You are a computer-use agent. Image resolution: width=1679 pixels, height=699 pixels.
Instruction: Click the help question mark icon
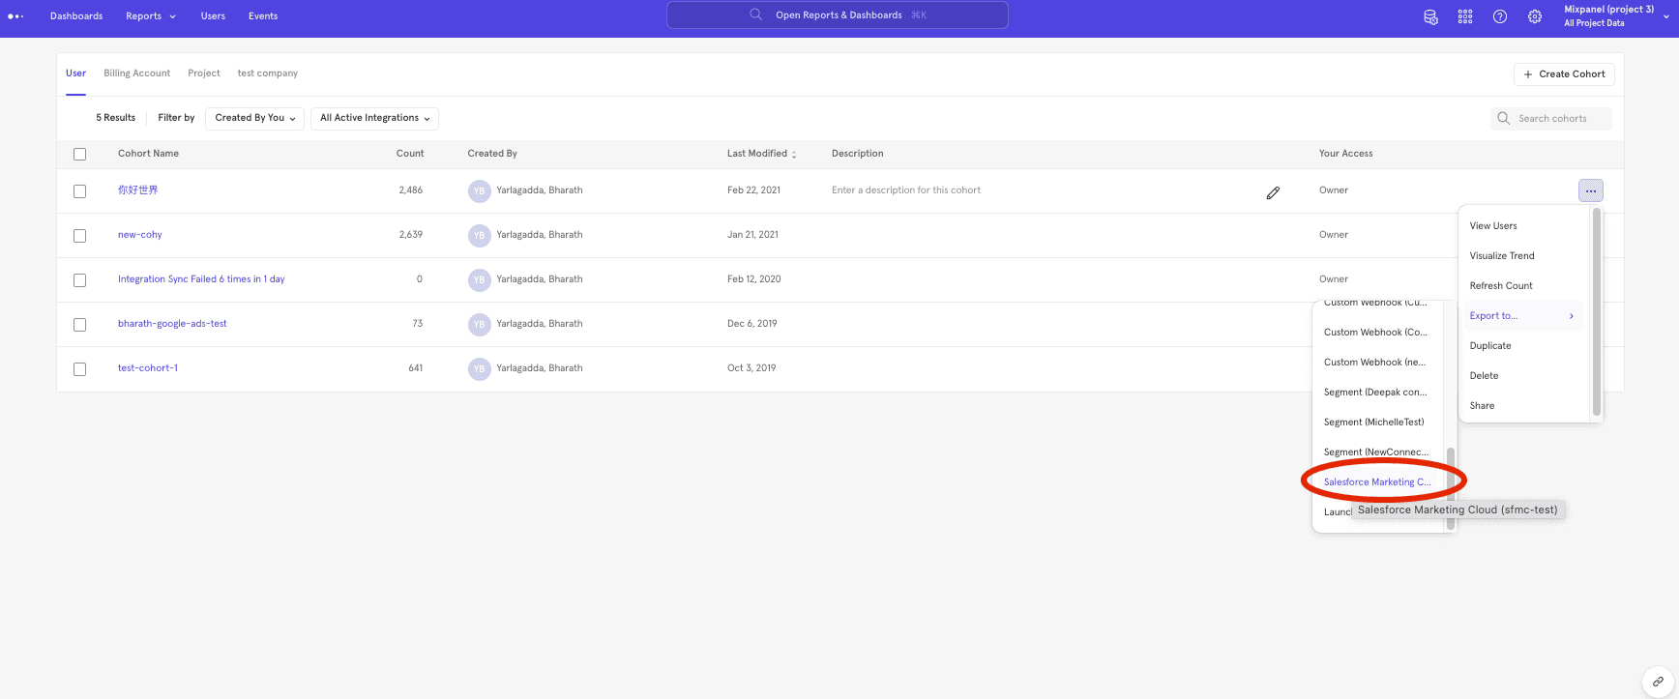[1500, 16]
